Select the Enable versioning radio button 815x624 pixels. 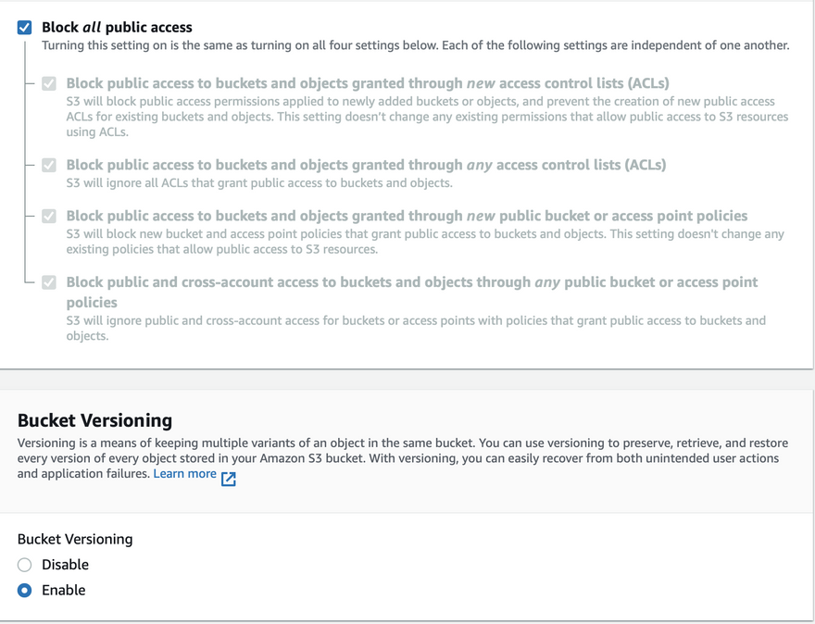[24, 591]
